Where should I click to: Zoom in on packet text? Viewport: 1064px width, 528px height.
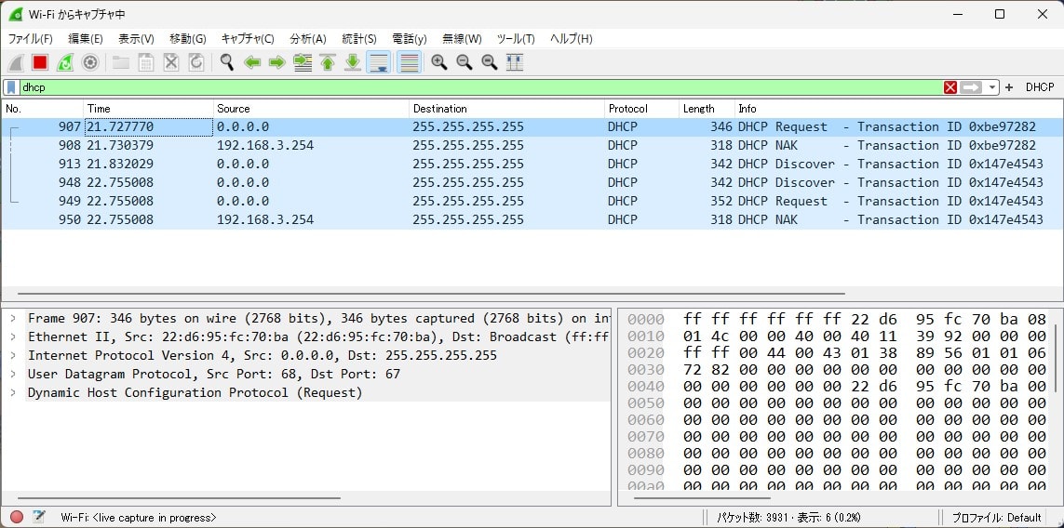439,63
